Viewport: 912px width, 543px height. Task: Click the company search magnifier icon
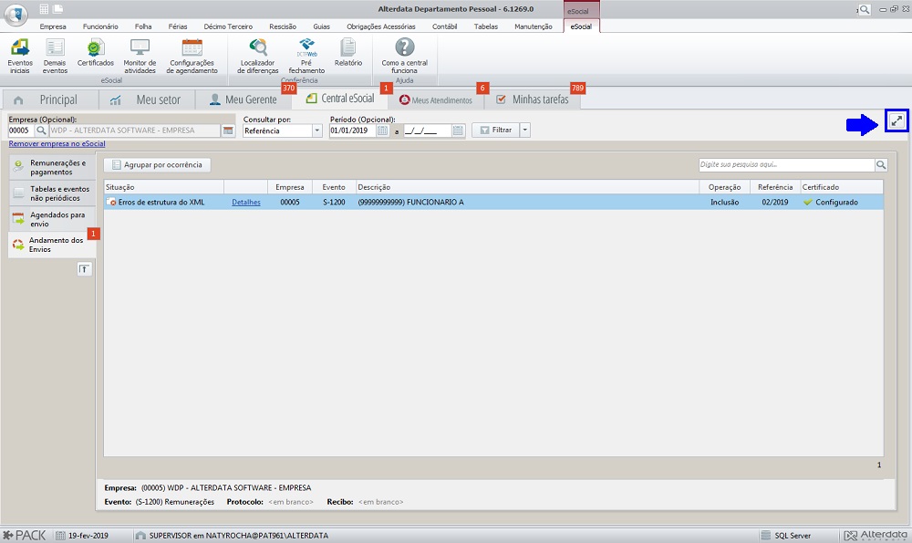[x=41, y=131]
